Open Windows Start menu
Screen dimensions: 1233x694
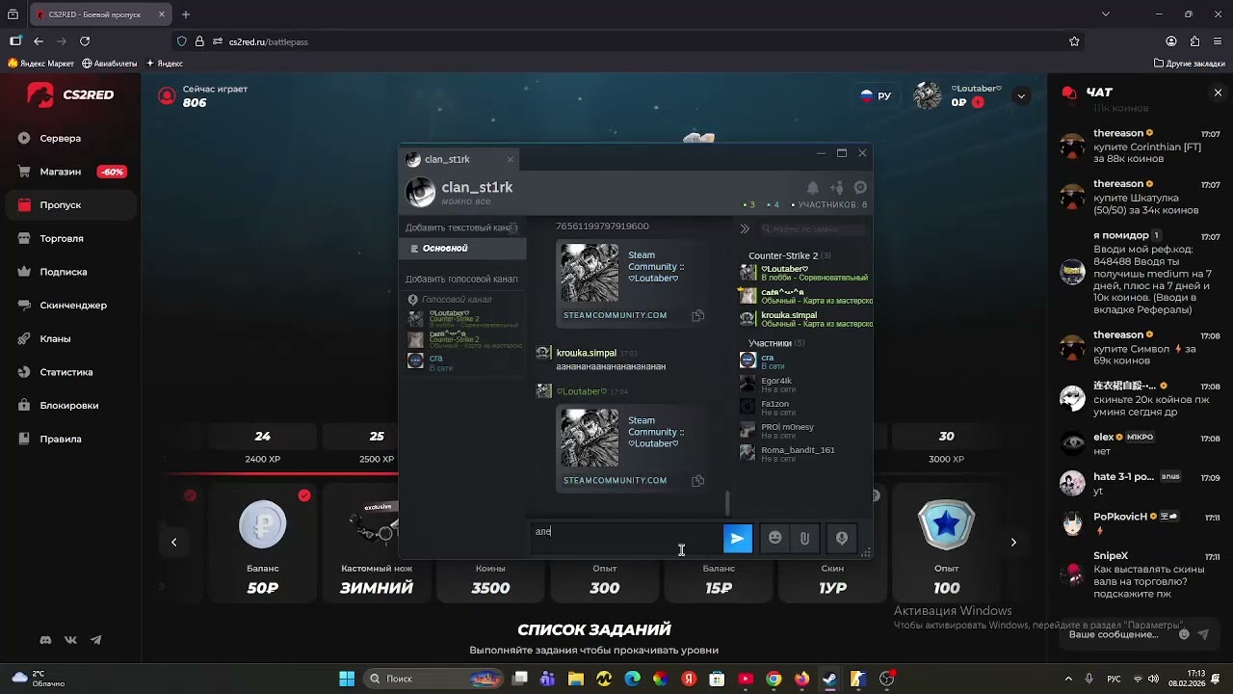347,679
